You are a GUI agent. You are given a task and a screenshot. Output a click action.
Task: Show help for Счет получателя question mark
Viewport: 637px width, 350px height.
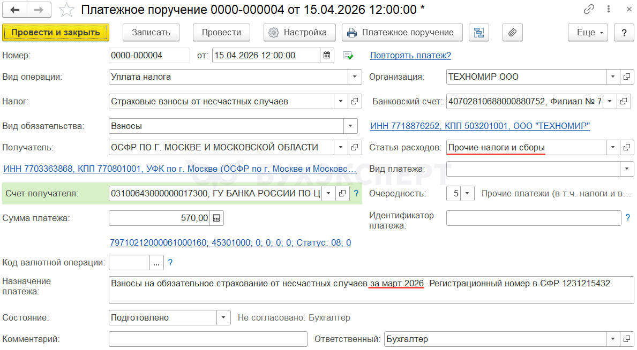pos(356,194)
